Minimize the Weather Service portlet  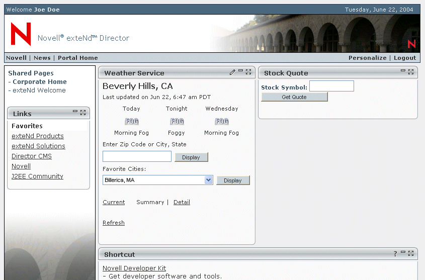(241, 71)
